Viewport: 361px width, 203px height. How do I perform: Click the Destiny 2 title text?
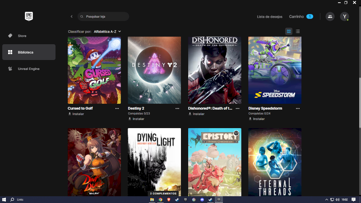136,108
